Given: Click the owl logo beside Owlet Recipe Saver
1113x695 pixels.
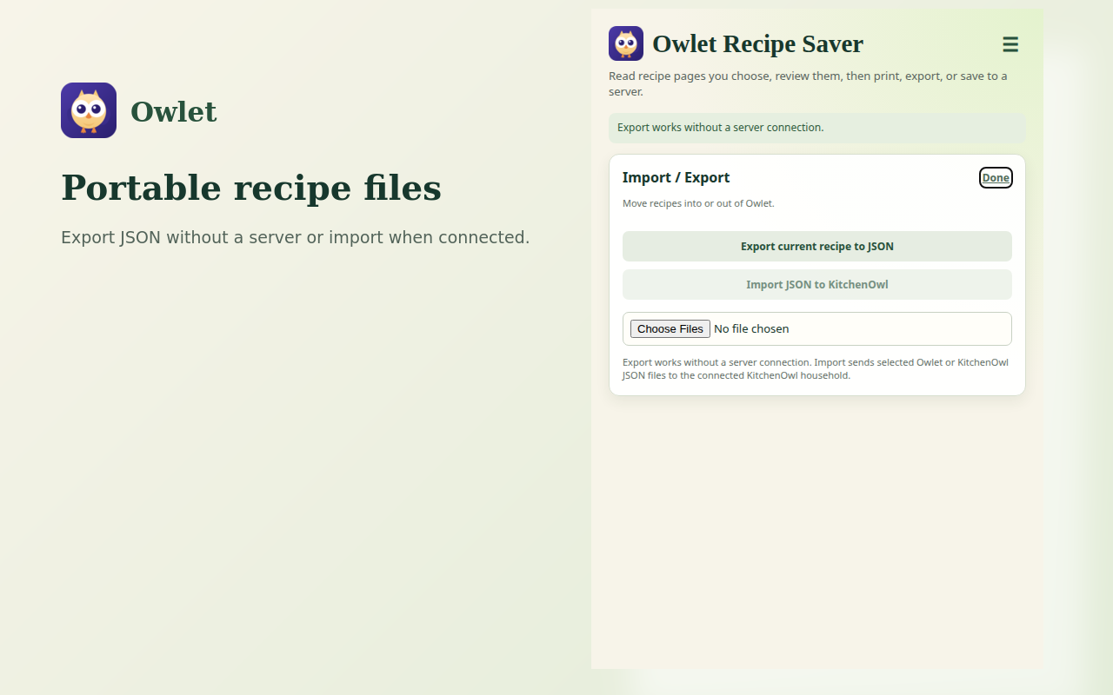Looking at the screenshot, I should coord(626,43).
